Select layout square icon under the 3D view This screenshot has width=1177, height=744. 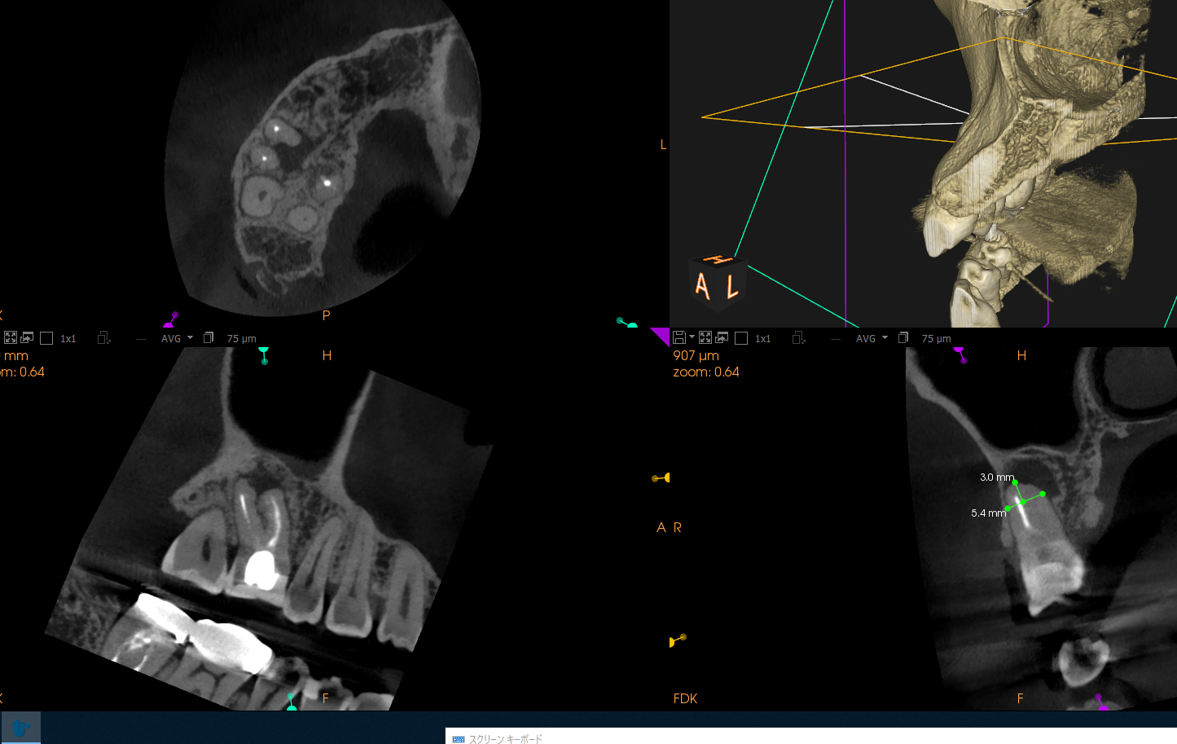[x=741, y=338]
